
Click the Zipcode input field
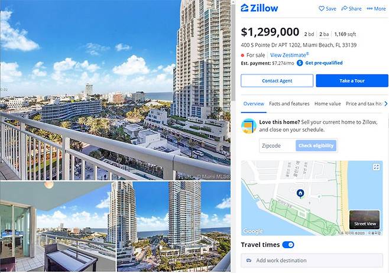(x=277, y=145)
